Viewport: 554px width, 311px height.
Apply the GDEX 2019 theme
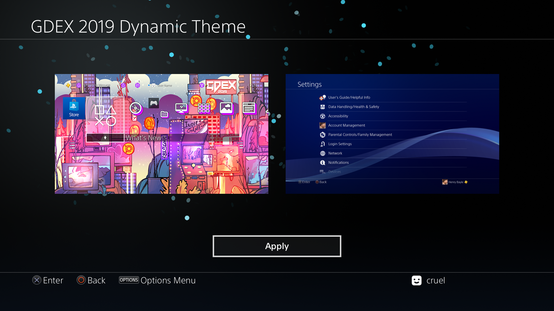pos(277,246)
